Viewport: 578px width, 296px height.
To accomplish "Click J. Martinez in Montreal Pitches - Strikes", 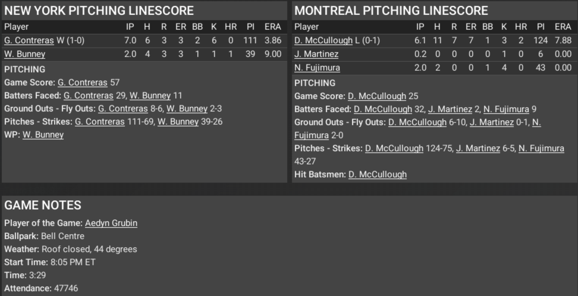I will pos(478,148).
